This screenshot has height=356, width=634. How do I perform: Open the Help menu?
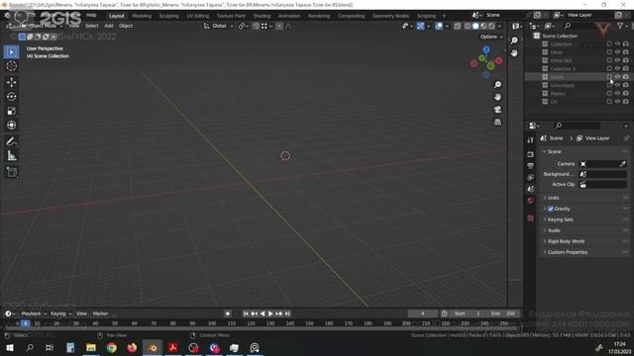[91, 16]
